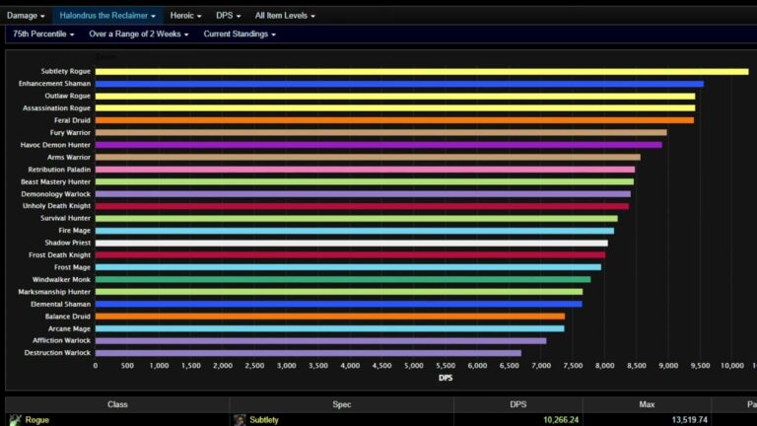757x426 pixels.
Task: Click the Survival Hunter bar
Action: (356, 218)
